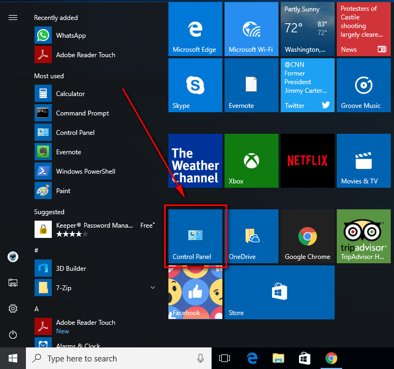This screenshot has width=394, height=369.
Task: Open Control Panel in Most used list
Action: (x=95, y=132)
